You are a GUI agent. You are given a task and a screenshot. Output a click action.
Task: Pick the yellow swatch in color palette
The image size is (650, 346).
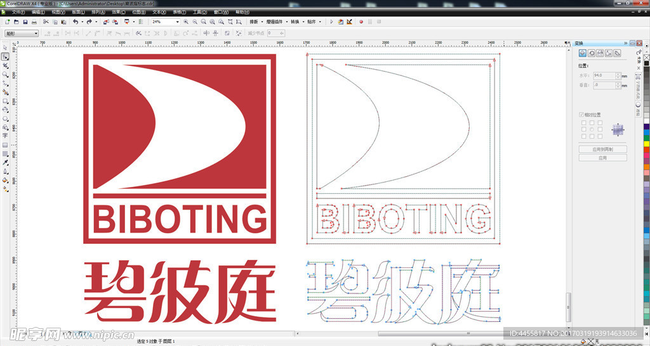[646, 143]
